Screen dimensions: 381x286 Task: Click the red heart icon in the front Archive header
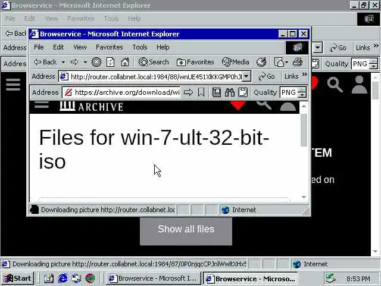point(238,105)
